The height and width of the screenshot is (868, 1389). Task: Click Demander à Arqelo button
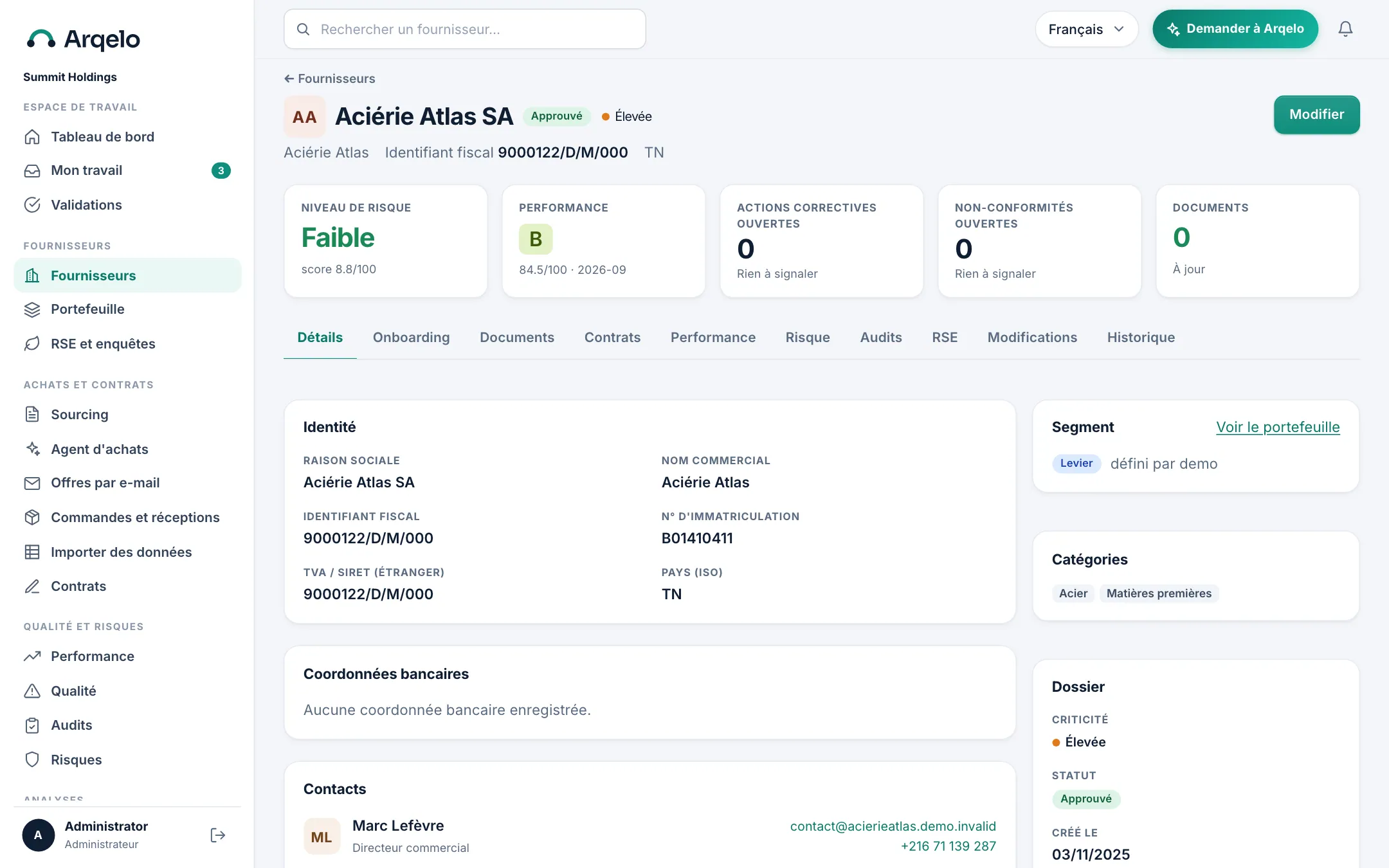pyautogui.click(x=1235, y=29)
